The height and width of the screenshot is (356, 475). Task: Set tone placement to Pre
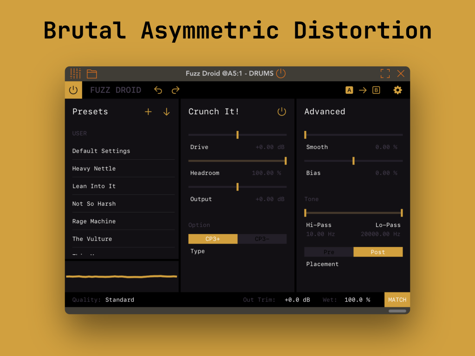click(x=329, y=252)
